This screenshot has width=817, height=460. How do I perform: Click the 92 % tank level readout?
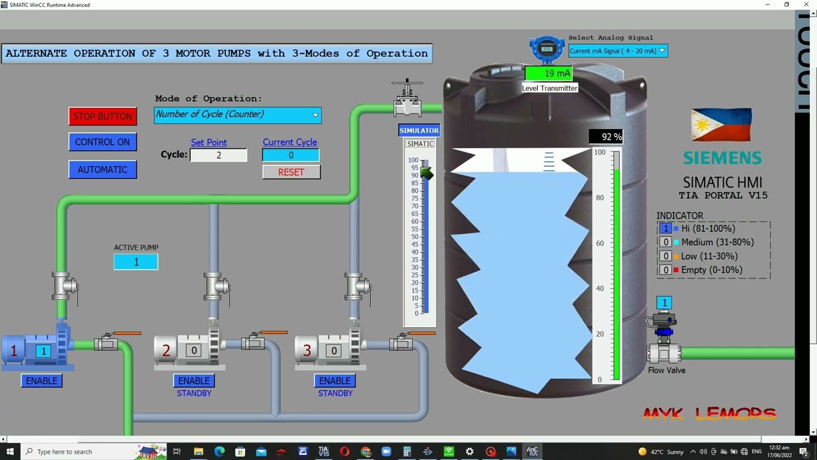tap(606, 137)
